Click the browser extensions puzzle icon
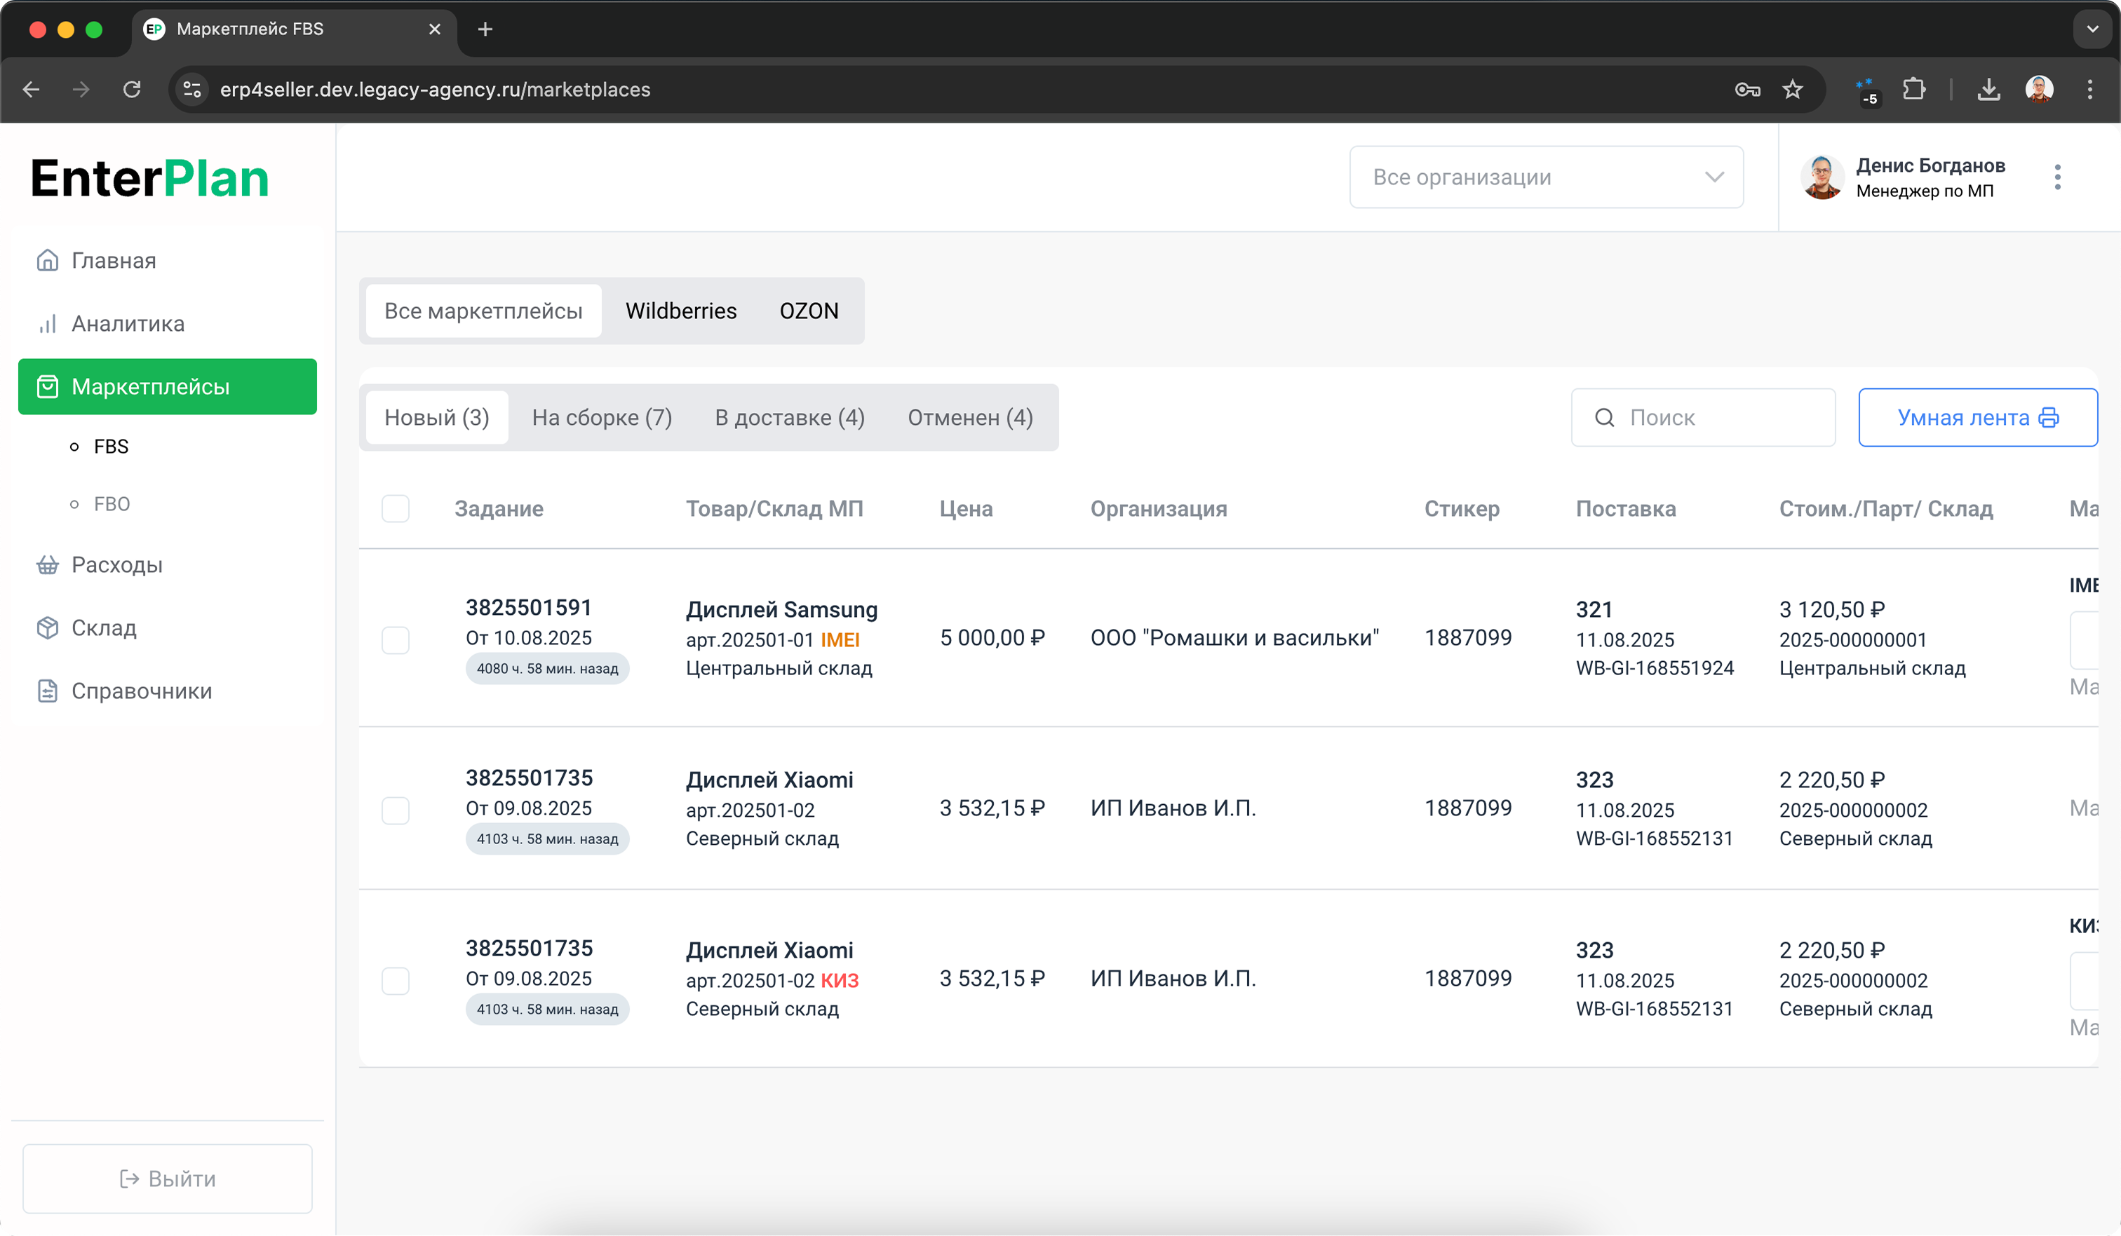The width and height of the screenshot is (2121, 1236). point(1913,89)
